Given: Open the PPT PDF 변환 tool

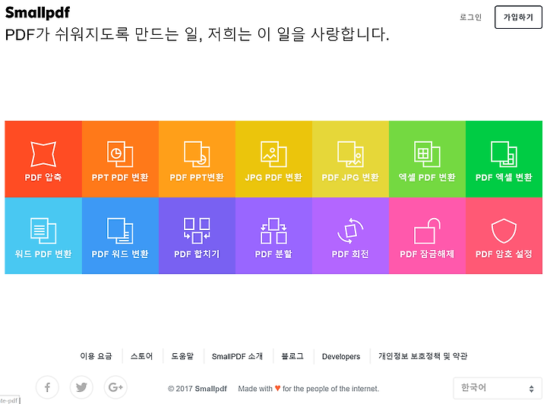Looking at the screenshot, I should 120,159.
